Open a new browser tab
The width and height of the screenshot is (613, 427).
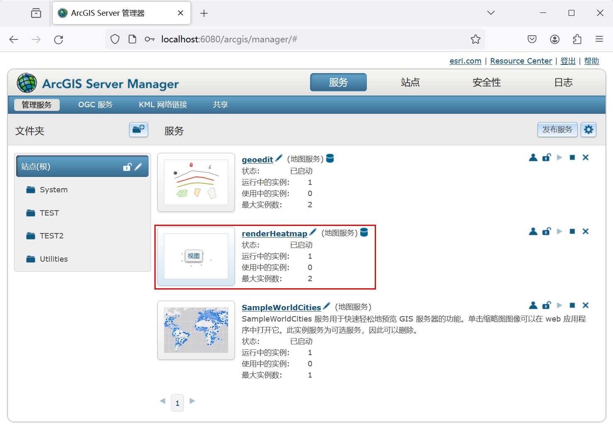[204, 13]
